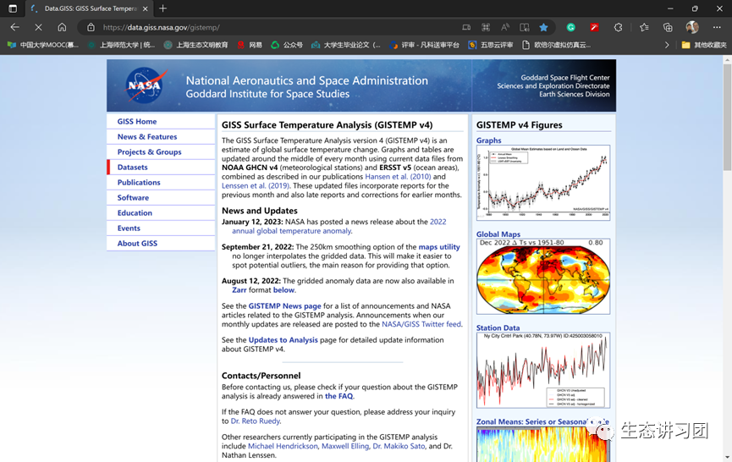
Task: Go to browser home page icon
Action: coord(62,27)
